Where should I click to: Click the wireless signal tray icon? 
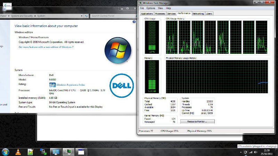pyautogui.click(x=251, y=152)
